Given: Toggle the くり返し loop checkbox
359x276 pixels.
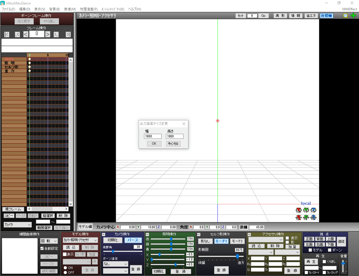Looking at the screenshot, I should [x=324, y=262].
